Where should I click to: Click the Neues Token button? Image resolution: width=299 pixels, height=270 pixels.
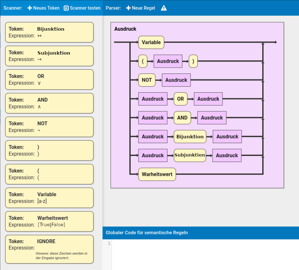44,8
